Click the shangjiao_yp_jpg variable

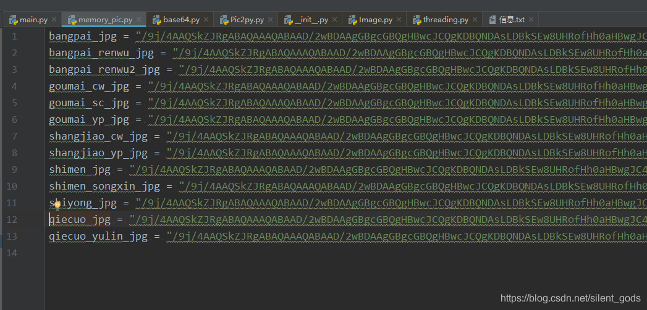click(x=98, y=153)
